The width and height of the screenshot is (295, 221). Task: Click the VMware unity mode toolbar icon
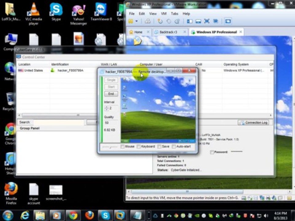click(216, 21)
